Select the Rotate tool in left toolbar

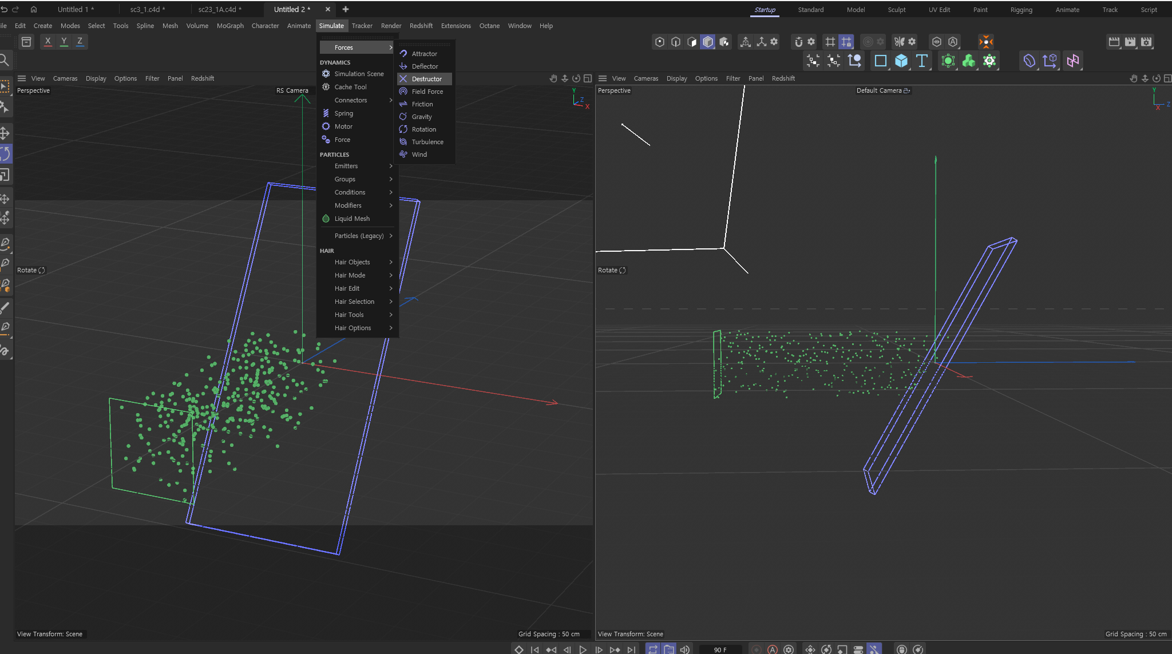5,154
